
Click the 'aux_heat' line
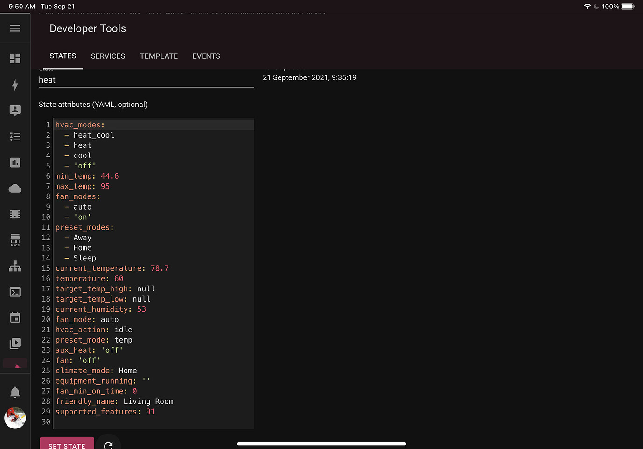[89, 351]
